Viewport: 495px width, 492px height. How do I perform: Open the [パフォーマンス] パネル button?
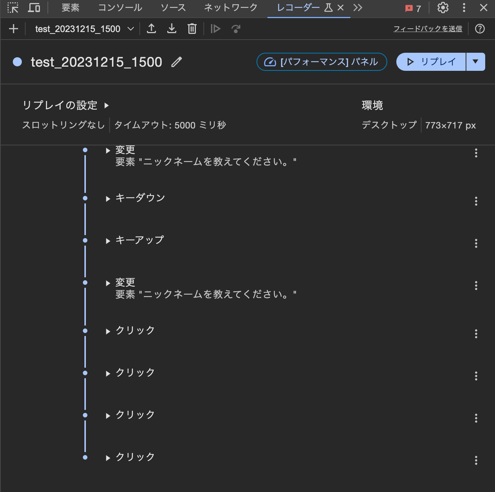pos(321,62)
